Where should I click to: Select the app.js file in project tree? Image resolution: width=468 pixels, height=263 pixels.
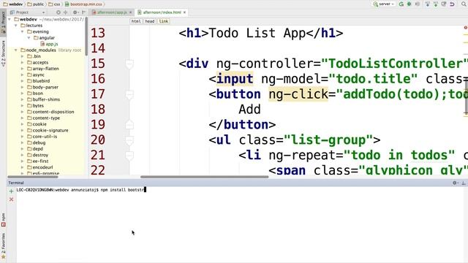[x=50, y=44]
